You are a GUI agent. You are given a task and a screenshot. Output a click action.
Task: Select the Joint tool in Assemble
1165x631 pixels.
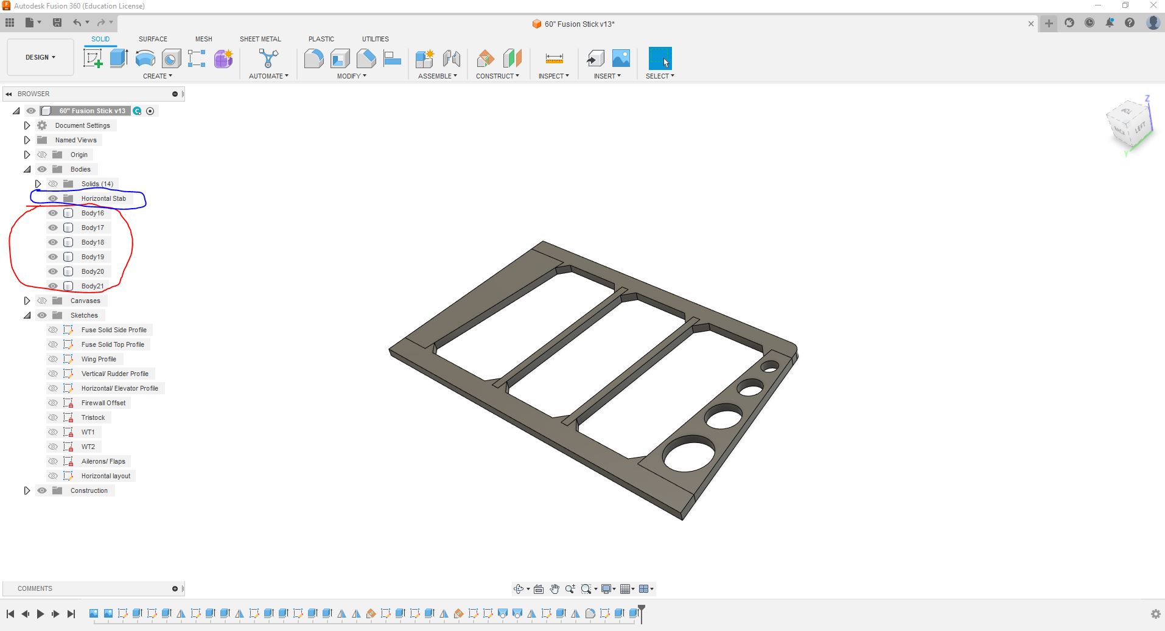pyautogui.click(x=451, y=58)
